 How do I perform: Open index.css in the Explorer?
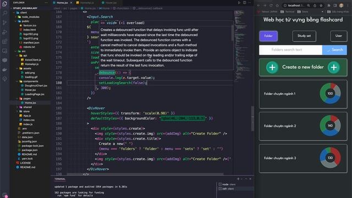coord(29,120)
